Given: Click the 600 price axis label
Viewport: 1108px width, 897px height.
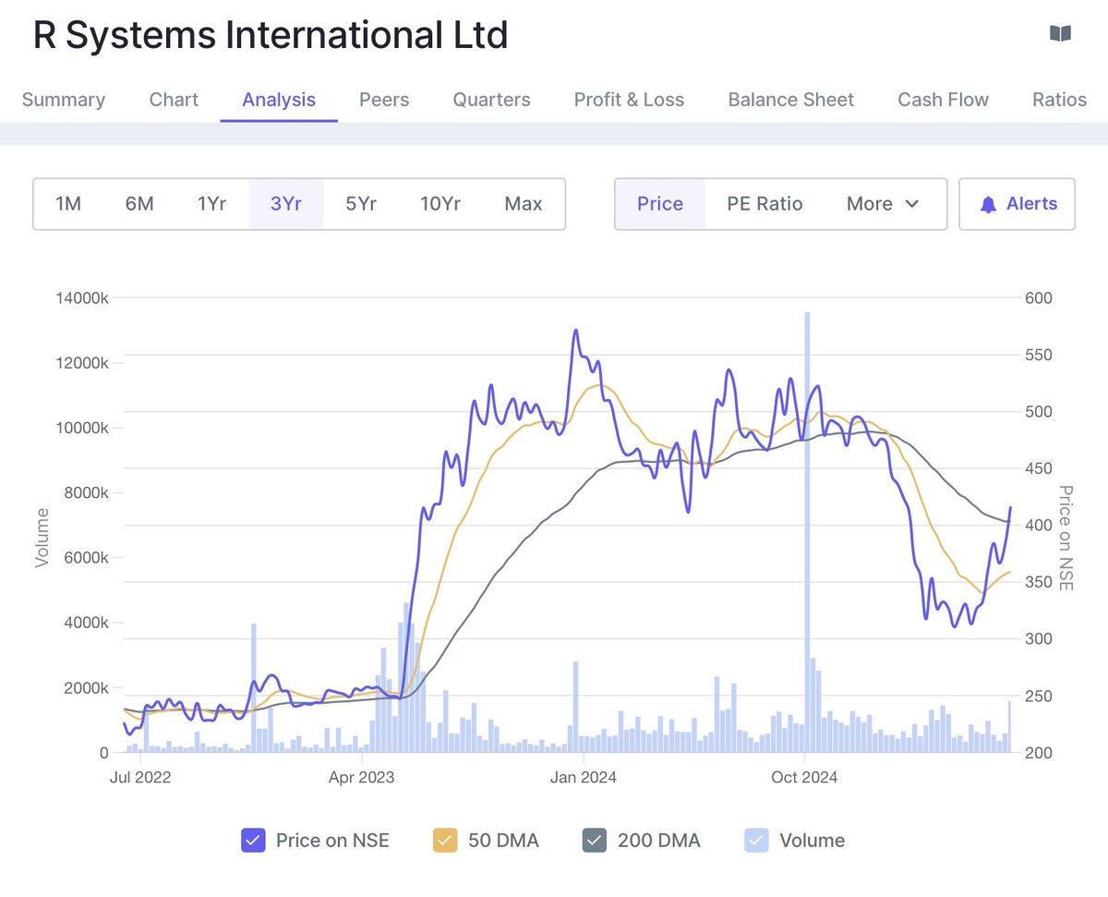Looking at the screenshot, I should click(x=1039, y=298).
